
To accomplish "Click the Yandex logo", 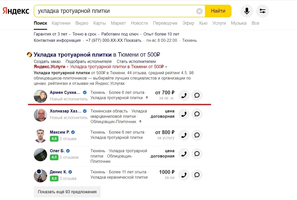I will 16,11.
